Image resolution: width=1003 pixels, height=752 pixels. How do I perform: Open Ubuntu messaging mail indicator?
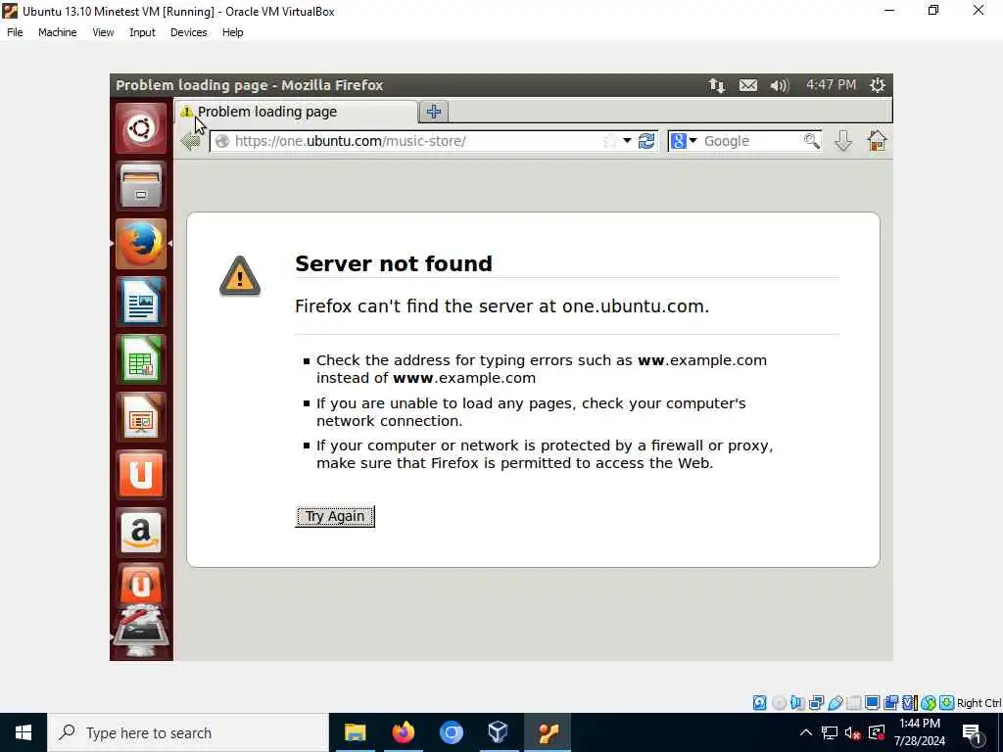747,85
